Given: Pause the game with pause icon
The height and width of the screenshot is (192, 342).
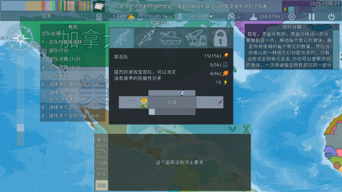Looking at the screenshot, I should (x=311, y=17).
